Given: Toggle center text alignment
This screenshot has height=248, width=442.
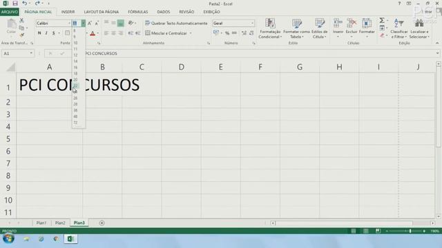Looking at the screenshot, I should (113, 33).
